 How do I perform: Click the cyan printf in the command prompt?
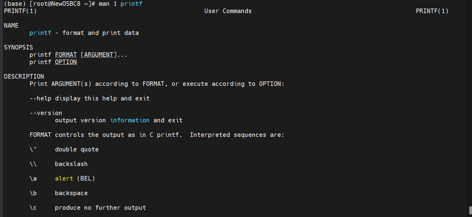(132, 4)
